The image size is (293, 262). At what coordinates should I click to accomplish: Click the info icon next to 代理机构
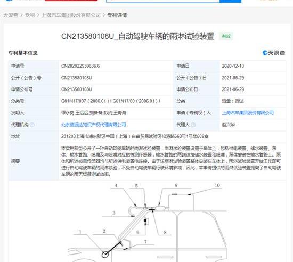point(32,125)
